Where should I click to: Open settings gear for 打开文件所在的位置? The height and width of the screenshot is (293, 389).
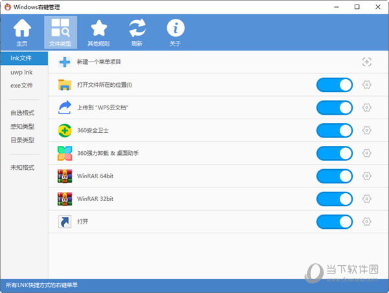367,85
